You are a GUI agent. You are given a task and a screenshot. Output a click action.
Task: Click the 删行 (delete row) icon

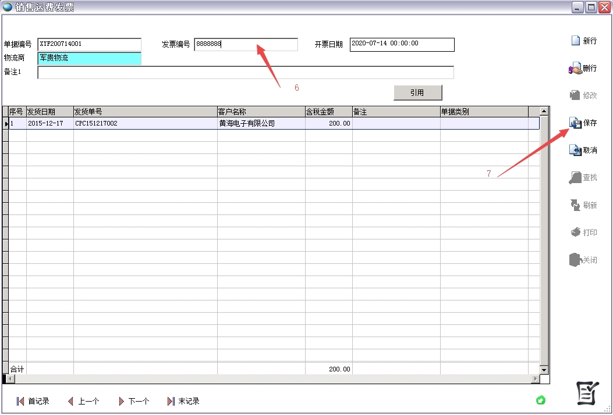[575, 68]
